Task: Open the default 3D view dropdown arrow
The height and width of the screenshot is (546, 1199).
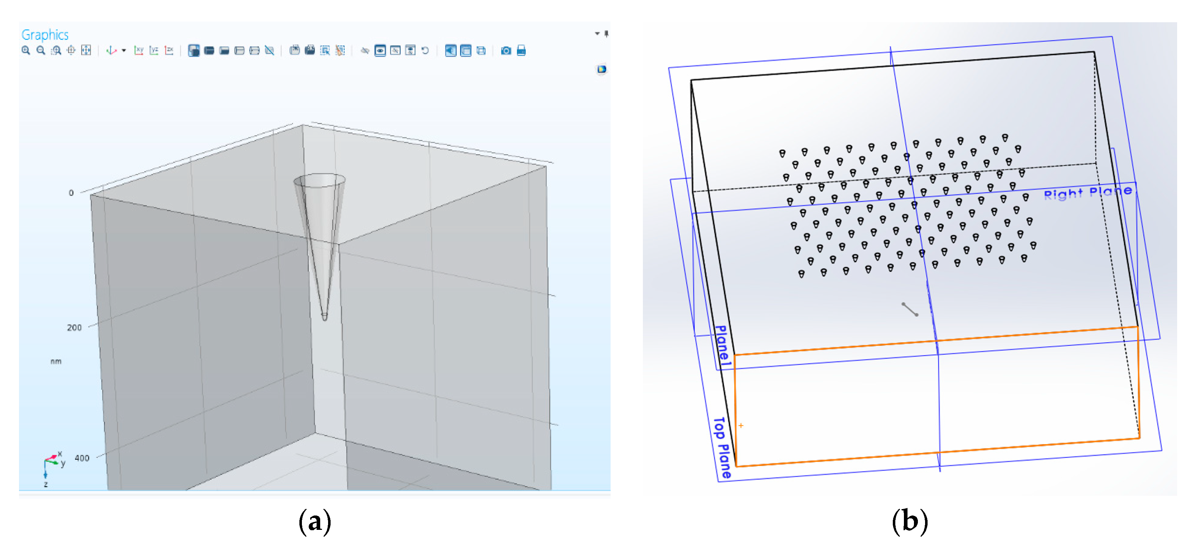Action: [124, 50]
